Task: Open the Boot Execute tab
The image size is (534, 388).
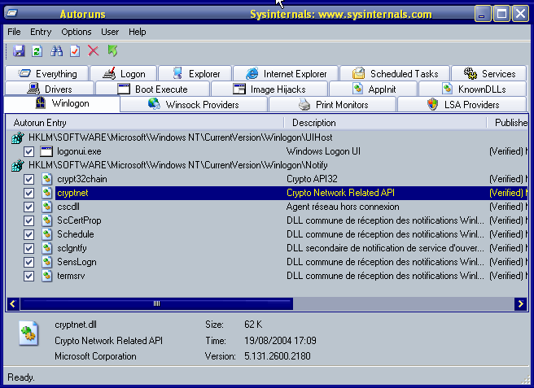Action: pos(152,89)
